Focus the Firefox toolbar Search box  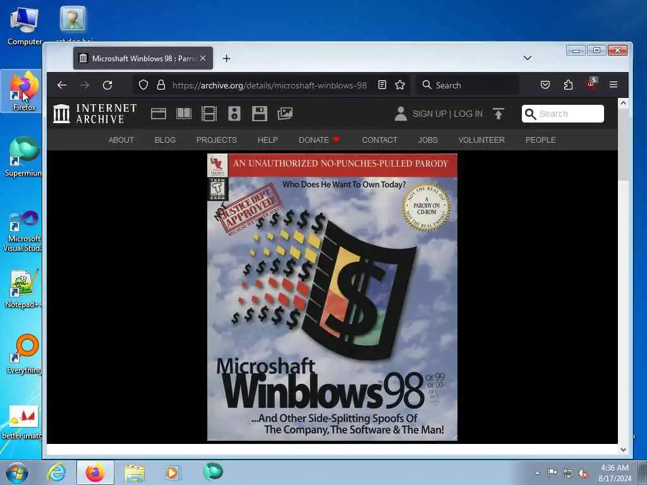tap(467, 85)
